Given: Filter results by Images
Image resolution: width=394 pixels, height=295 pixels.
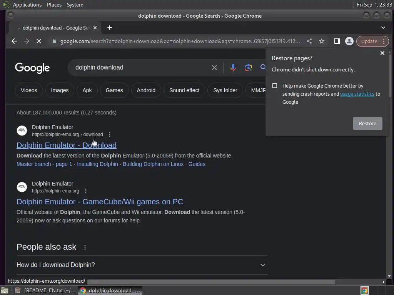Looking at the screenshot, I should click(60, 90).
